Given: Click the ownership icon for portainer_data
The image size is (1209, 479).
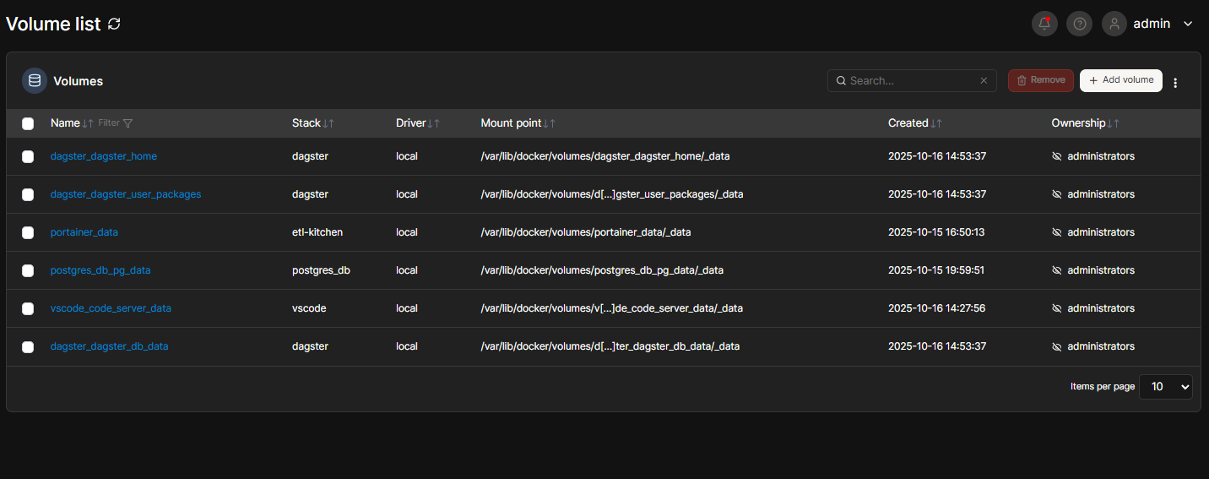Looking at the screenshot, I should pyautogui.click(x=1056, y=232).
